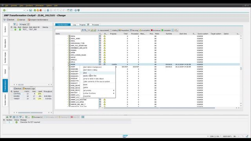The image size is (251, 141).
Task: Switch to the Log tab
Action: click(x=74, y=25)
